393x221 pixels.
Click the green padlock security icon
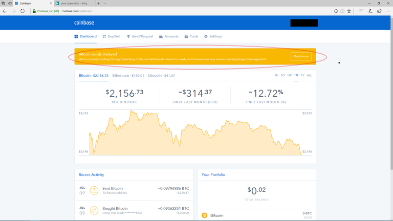point(34,11)
